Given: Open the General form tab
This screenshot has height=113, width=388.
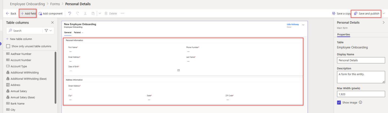Looking at the screenshot, I should tap(68, 32).
